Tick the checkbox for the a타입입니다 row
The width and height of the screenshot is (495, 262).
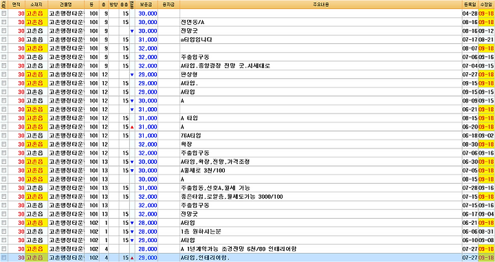4,39
